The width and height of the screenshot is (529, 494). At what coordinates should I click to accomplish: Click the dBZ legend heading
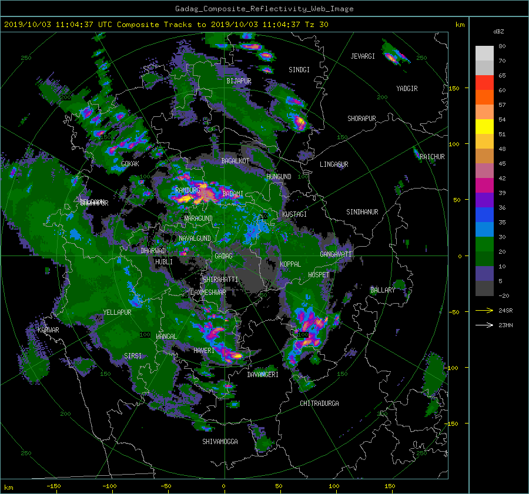click(x=498, y=32)
